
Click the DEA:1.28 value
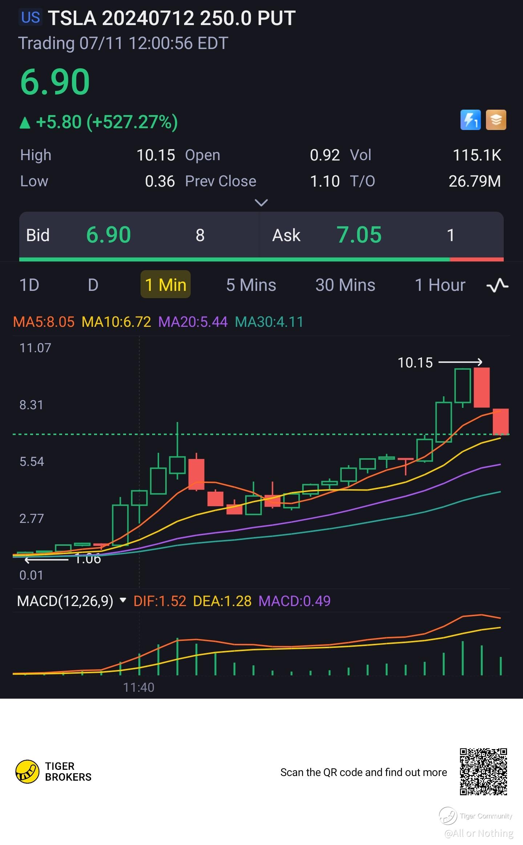tap(222, 601)
